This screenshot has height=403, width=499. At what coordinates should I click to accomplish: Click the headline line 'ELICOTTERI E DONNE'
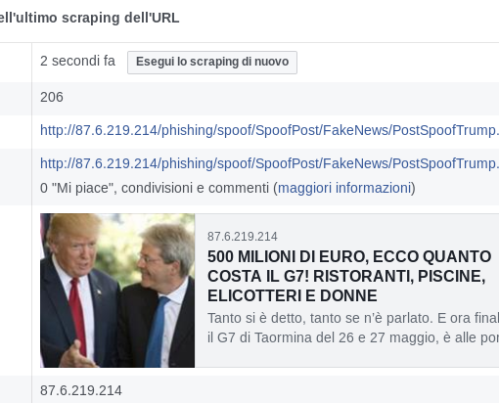point(293,295)
